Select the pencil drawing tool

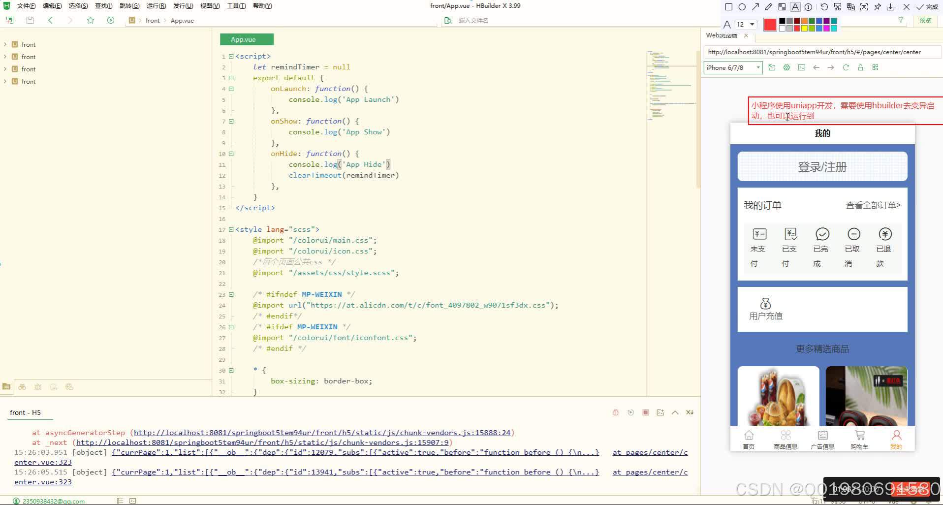(x=769, y=7)
